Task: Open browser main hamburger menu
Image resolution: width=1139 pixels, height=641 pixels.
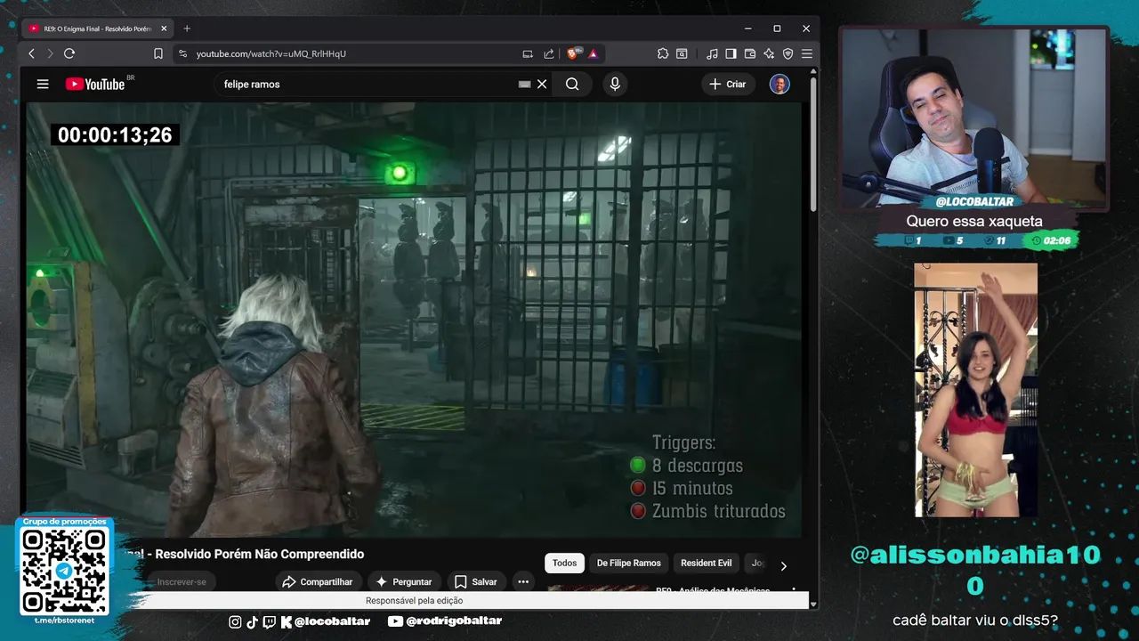Action: click(x=806, y=53)
